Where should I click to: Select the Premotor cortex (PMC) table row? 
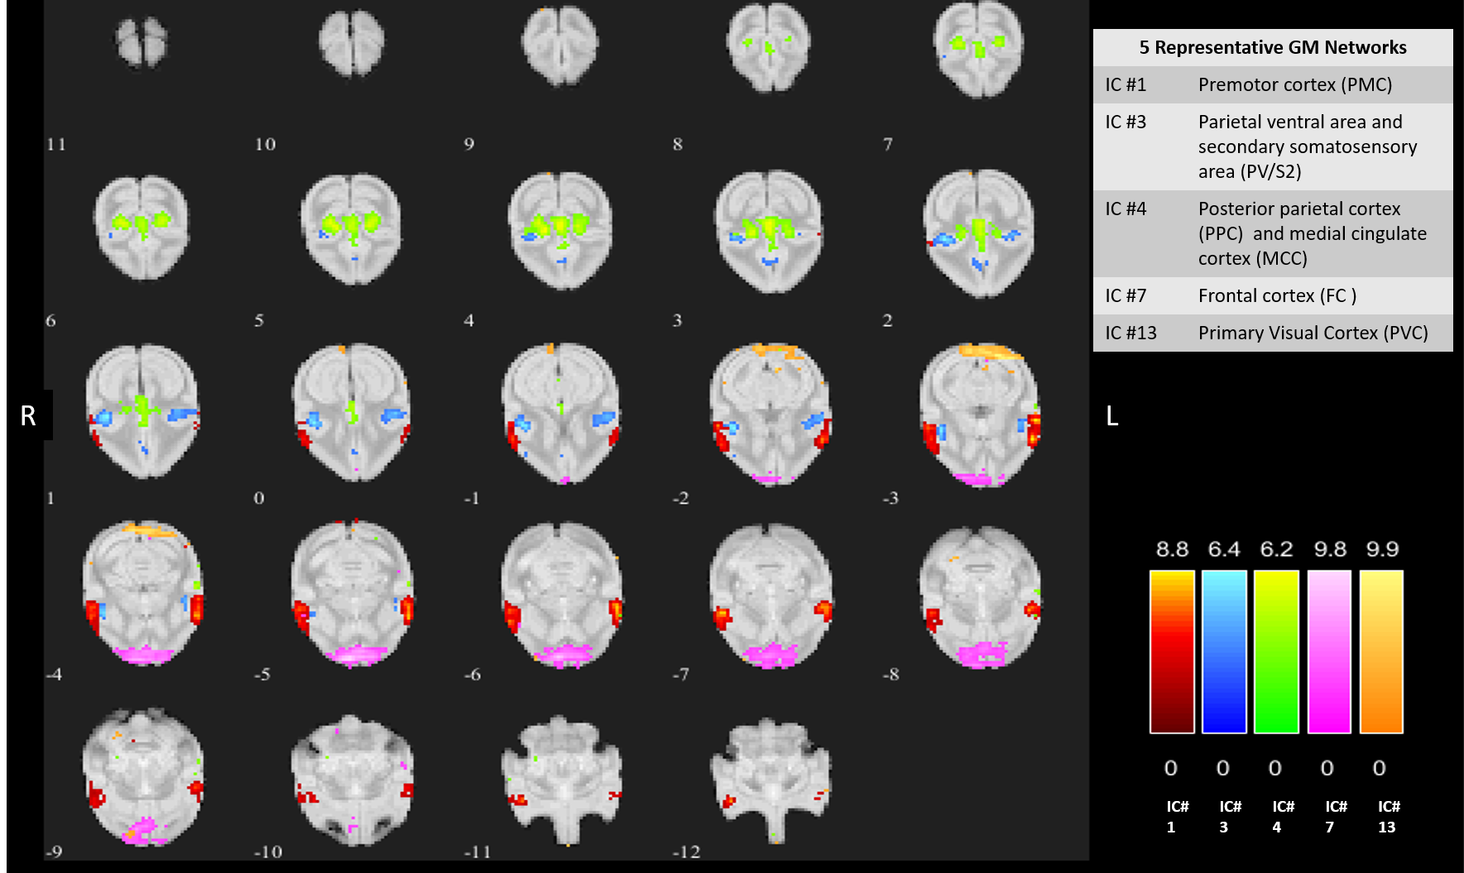1273,84
